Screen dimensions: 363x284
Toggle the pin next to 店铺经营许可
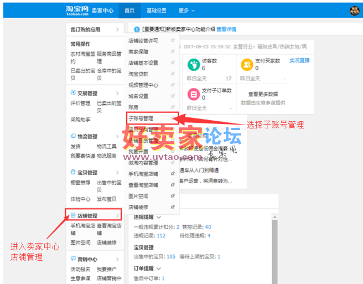pyautogui.click(x=173, y=40)
